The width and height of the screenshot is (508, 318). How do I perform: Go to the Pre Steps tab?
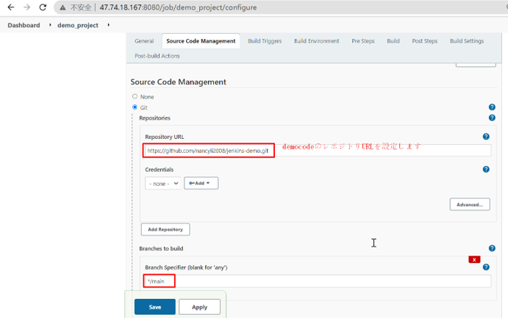pyautogui.click(x=363, y=41)
